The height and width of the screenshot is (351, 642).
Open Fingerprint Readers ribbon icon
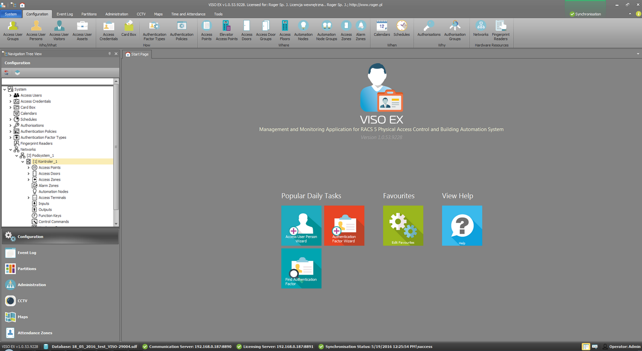click(x=501, y=31)
